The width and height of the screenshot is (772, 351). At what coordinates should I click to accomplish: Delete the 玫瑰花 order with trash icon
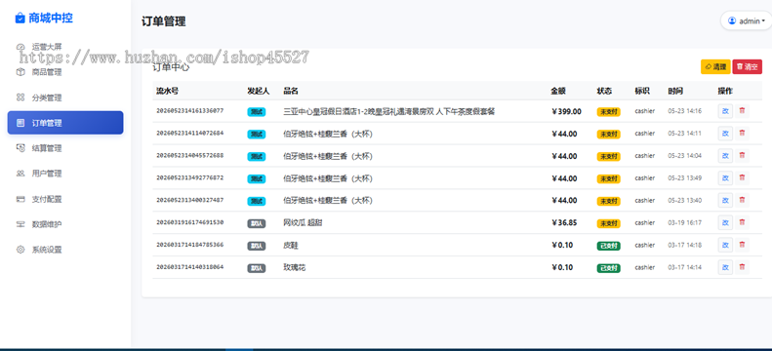pyautogui.click(x=742, y=267)
